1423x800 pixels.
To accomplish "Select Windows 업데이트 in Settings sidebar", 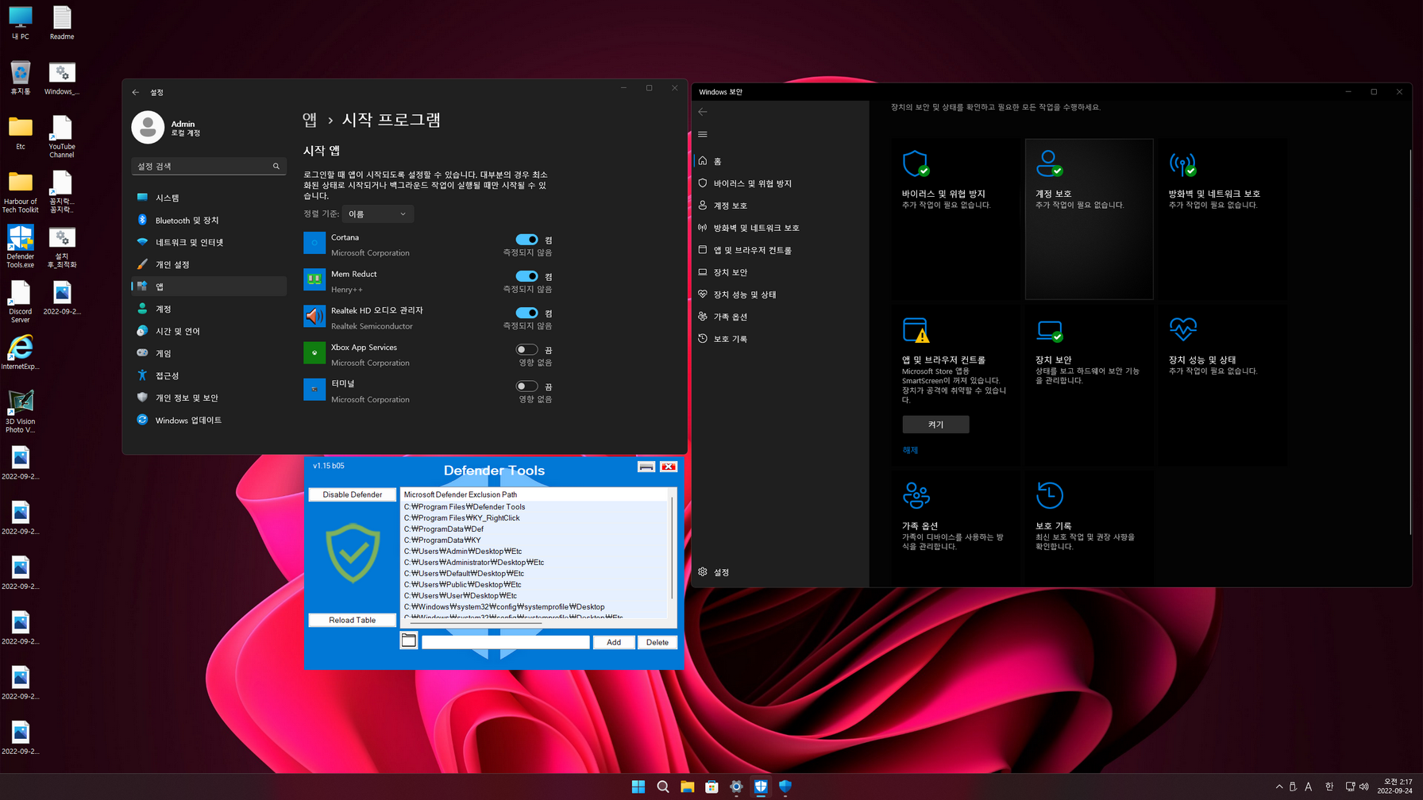I will (209, 420).
